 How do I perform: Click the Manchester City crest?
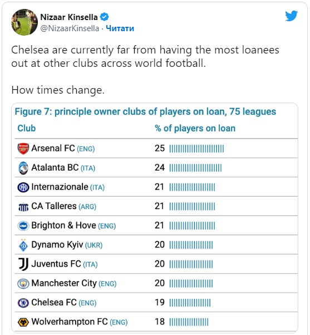click(23, 284)
